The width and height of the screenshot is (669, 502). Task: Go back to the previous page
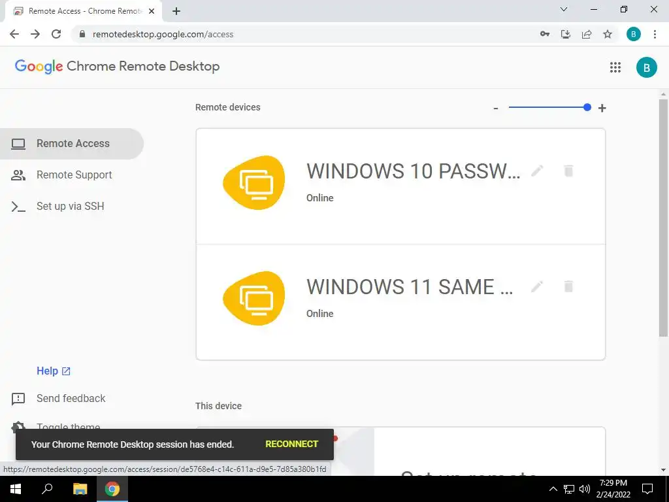pos(14,34)
